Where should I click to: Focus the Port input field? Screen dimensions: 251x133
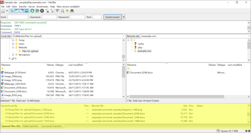click(x=97, y=17)
